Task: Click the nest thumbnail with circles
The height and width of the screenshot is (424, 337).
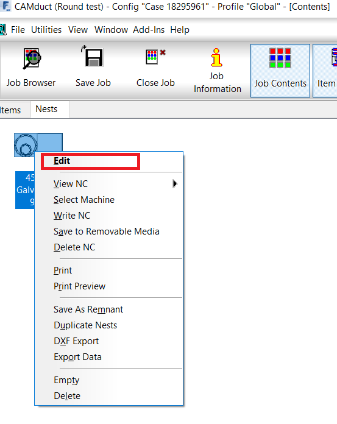Action: tap(26, 146)
